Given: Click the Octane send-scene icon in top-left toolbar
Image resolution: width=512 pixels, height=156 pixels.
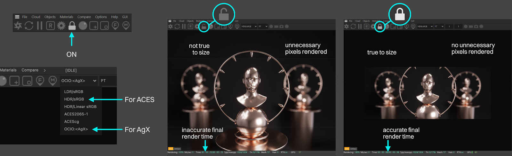Looking at the screenshot, I should coord(18,26).
